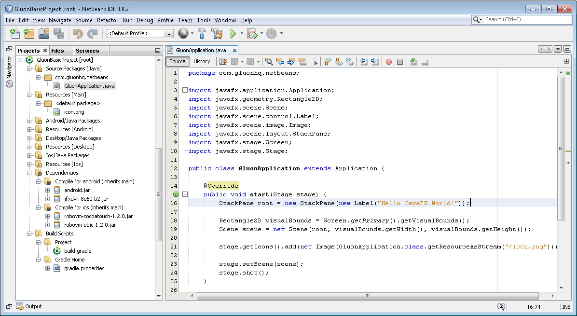Toggle Highlight Search icon in editor toolbar
Image resolution: width=577 pixels, height=316 pixels.
[x=302, y=62]
